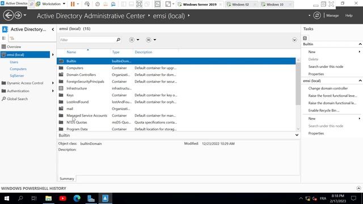Expand the emsi (local) node arrow
Screen dimensions: 363x204
(53, 54)
